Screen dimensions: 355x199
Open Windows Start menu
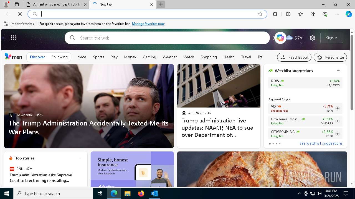pyautogui.click(x=7, y=193)
